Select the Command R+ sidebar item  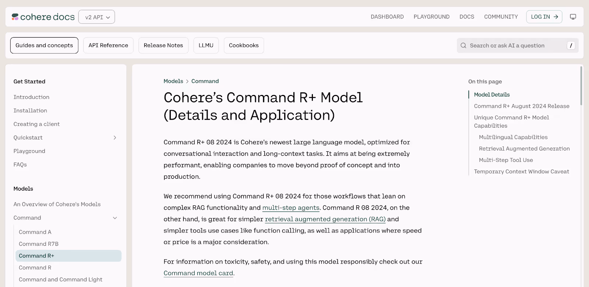tap(68, 256)
